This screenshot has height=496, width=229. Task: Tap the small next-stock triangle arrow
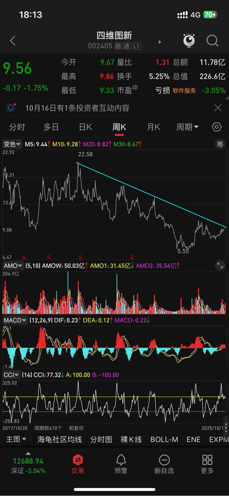[160, 42]
